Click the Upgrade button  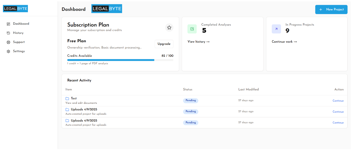164,44
